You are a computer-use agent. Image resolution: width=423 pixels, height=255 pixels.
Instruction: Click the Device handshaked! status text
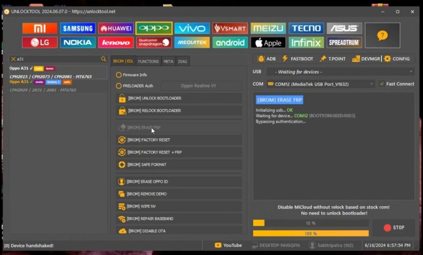coord(29,246)
